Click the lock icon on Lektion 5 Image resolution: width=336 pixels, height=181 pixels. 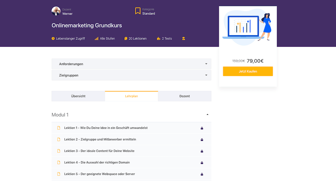coord(202,174)
